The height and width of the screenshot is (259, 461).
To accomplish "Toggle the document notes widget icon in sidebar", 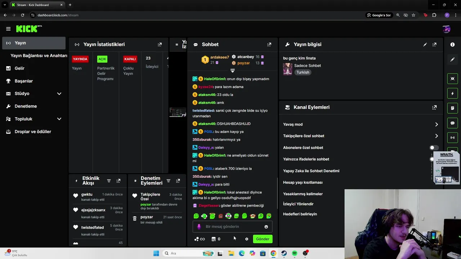I will coord(452,108).
